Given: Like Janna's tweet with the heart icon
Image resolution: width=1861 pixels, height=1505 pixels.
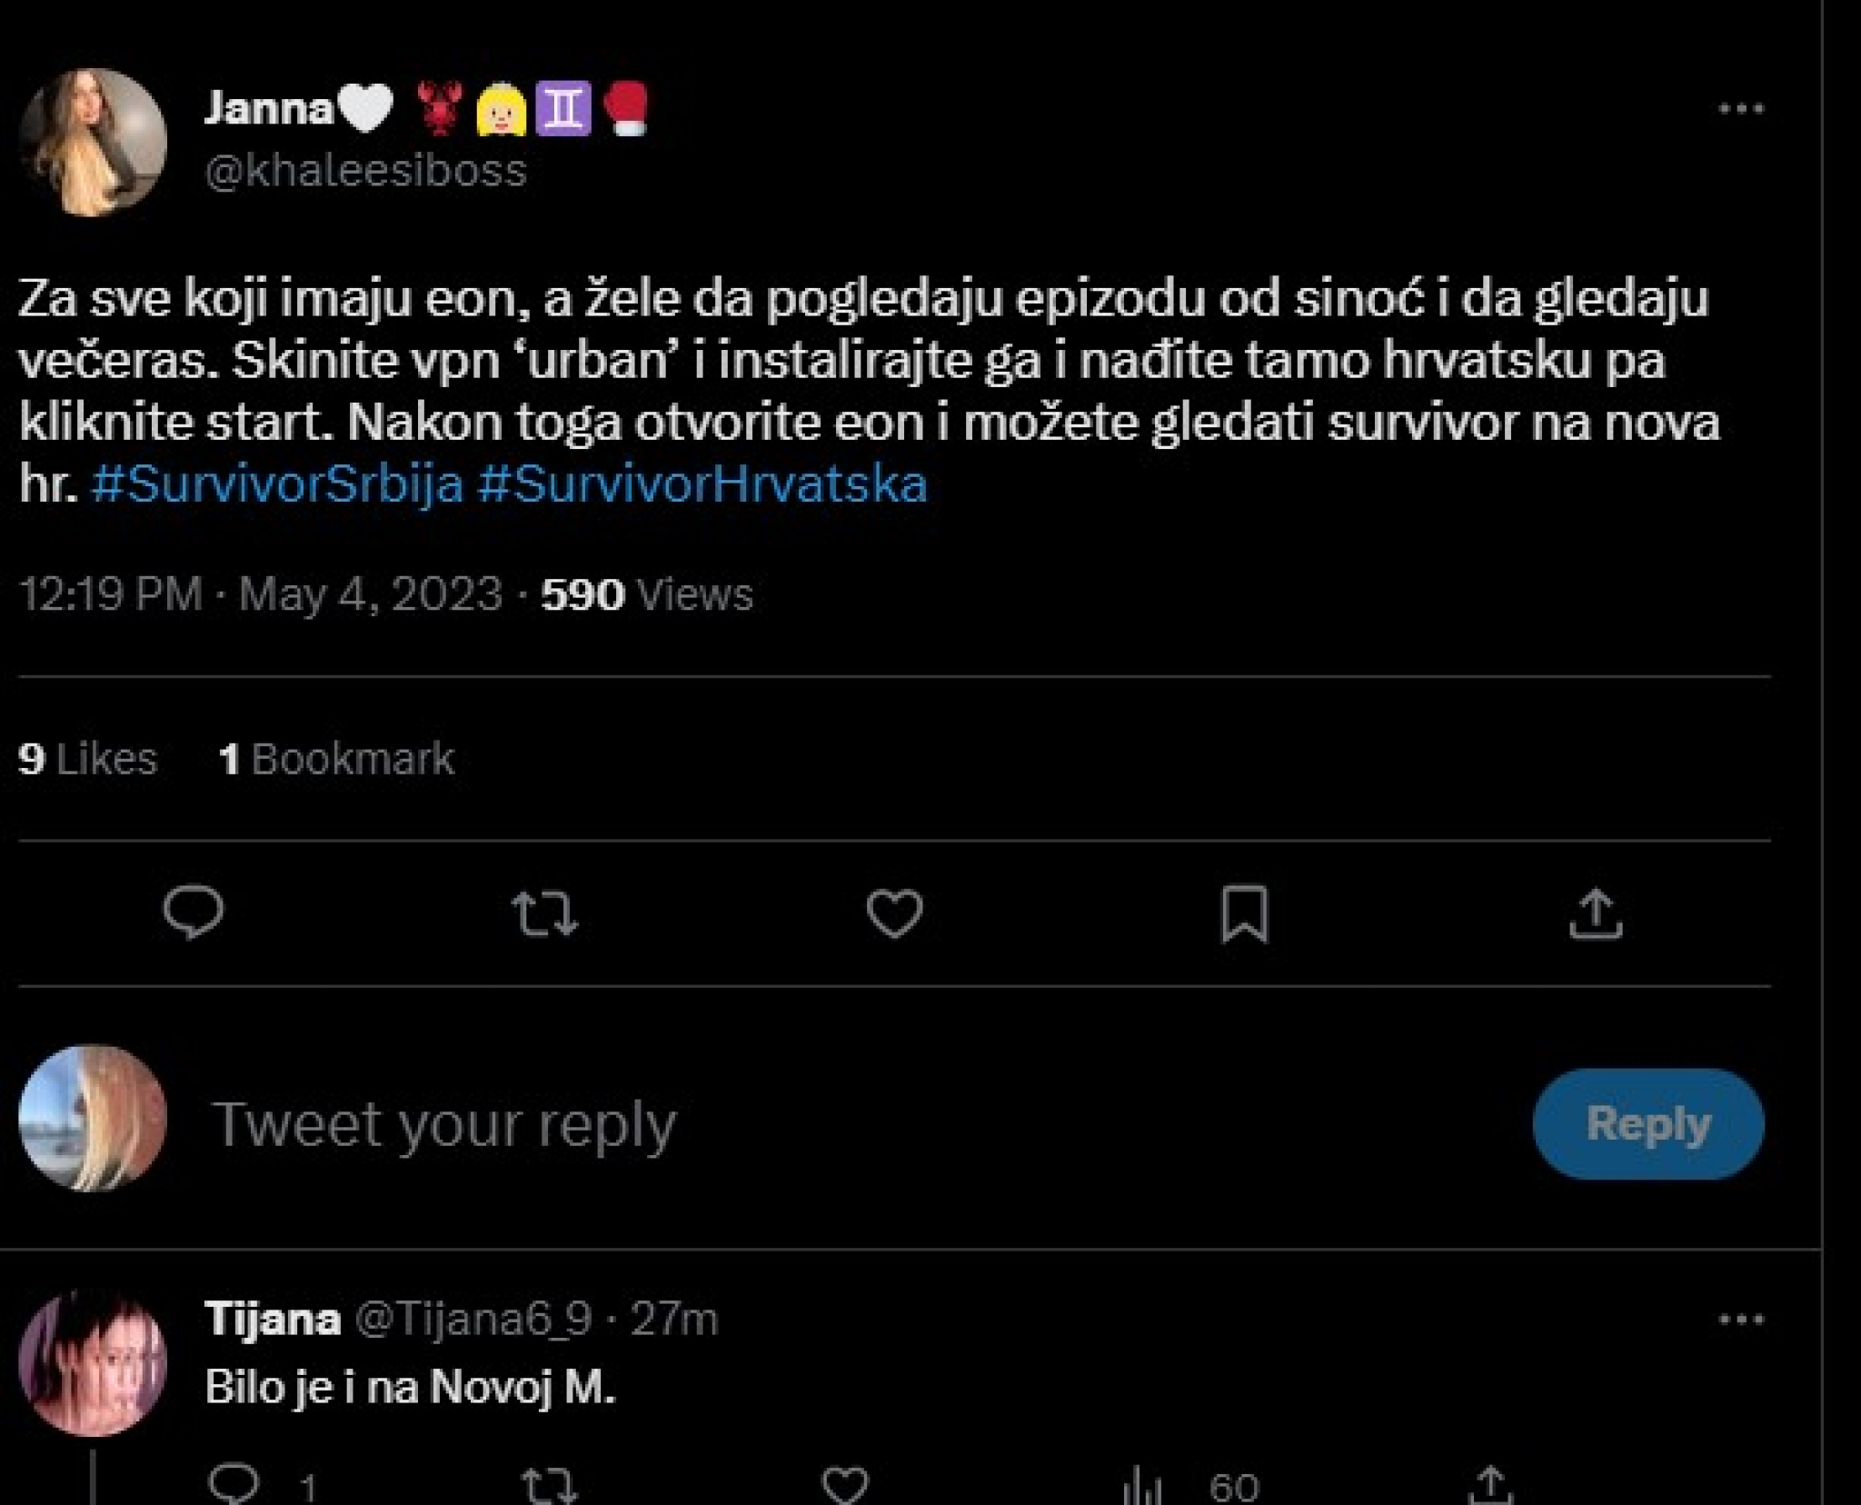Looking at the screenshot, I should (x=894, y=913).
